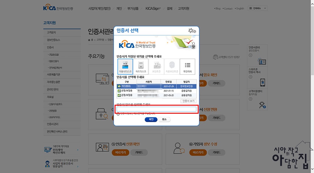Open 전자계약 싸인오케이 banner

[x=62, y=149]
